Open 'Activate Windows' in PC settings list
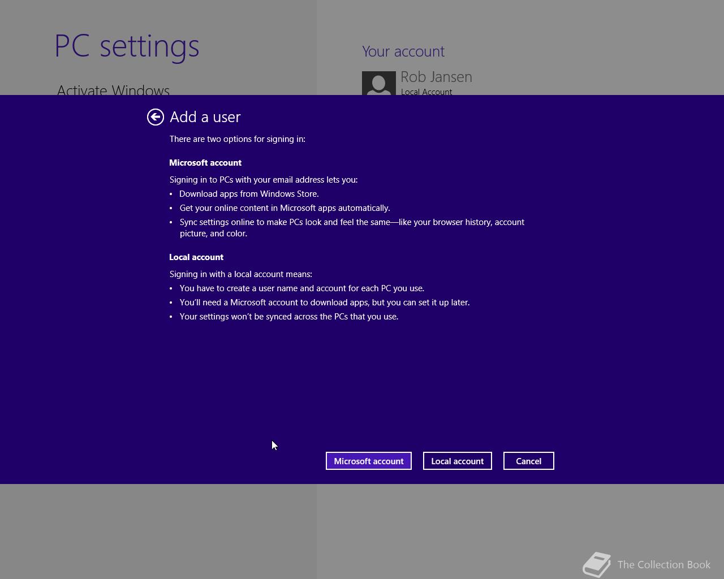The image size is (724, 579). 113,89
